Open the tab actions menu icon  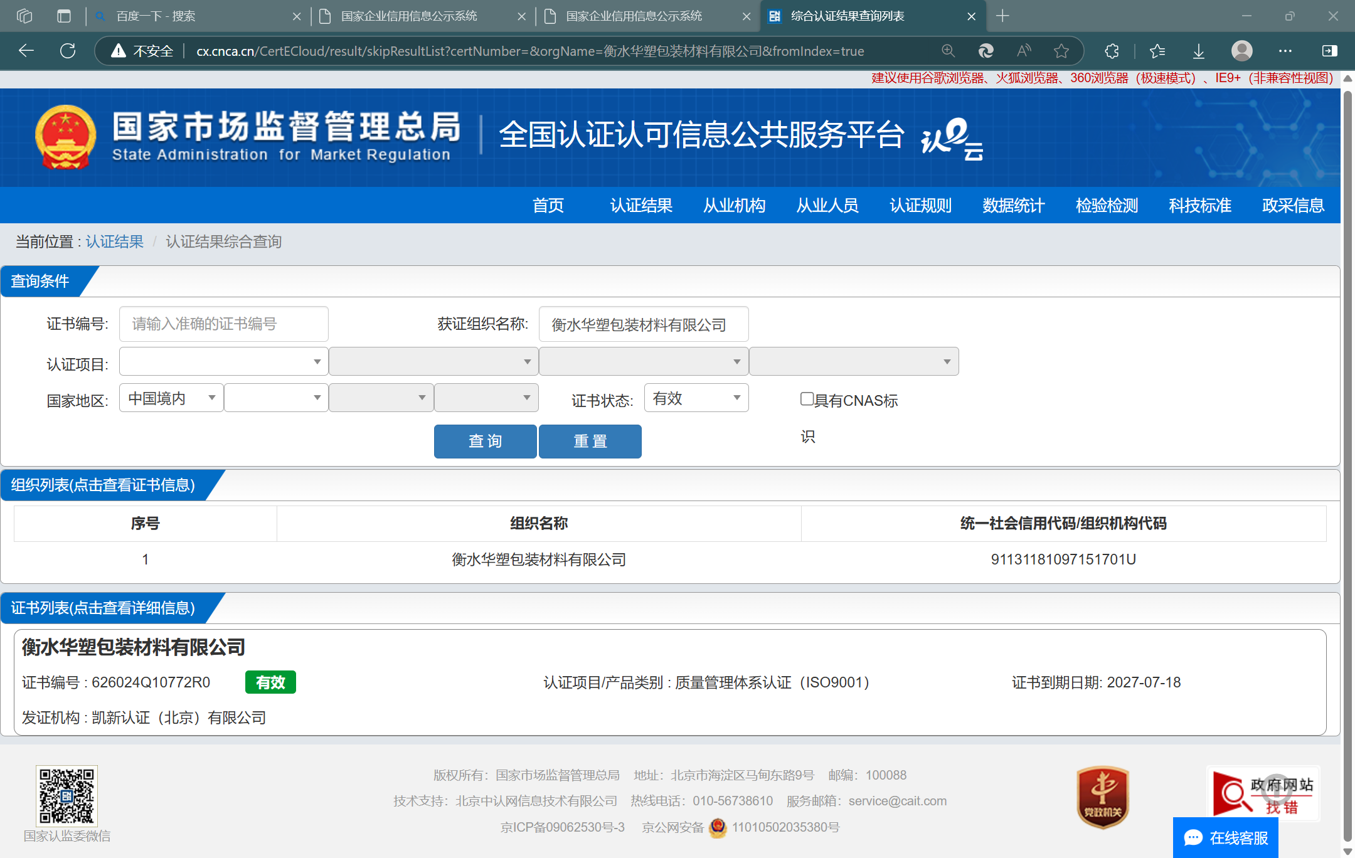(64, 16)
